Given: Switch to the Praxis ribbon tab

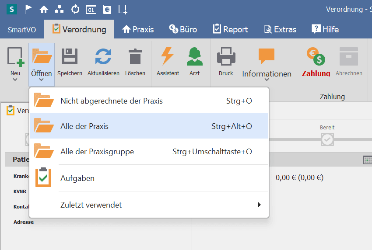Looking at the screenshot, I should pyautogui.click(x=138, y=29).
